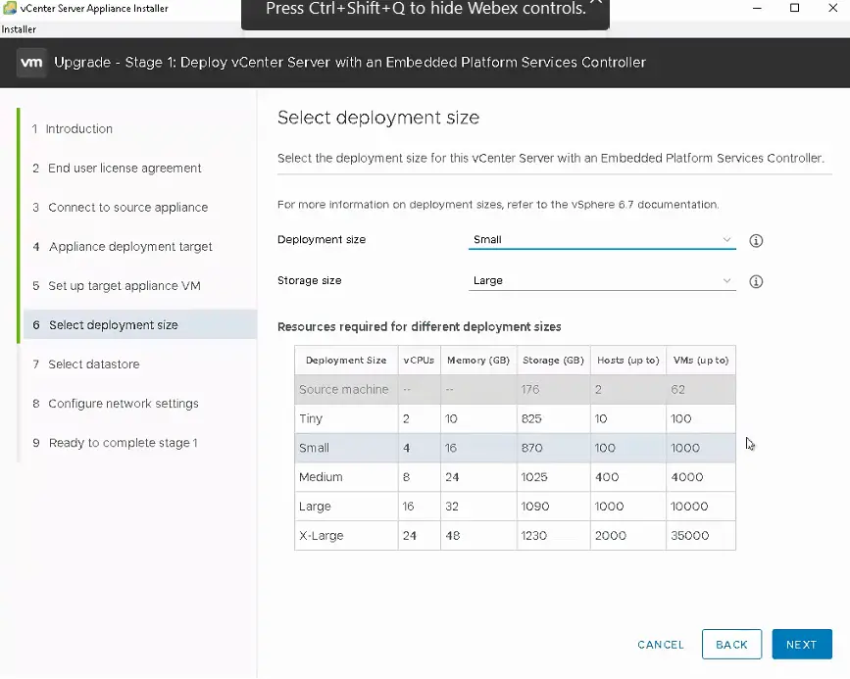
Task: Click the 32 memory value for Large
Action: tap(452, 507)
